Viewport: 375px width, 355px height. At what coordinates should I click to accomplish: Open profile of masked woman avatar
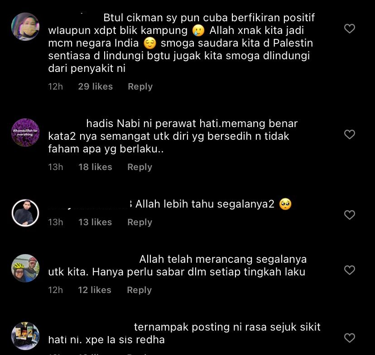(25, 27)
